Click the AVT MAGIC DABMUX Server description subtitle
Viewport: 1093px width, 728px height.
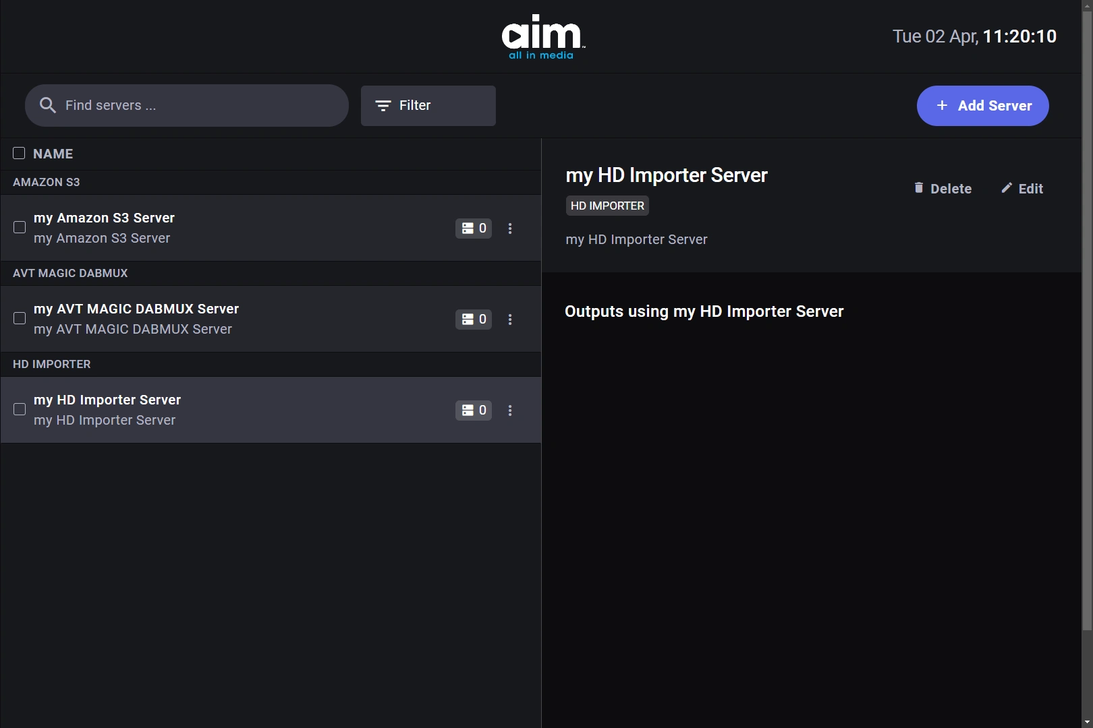pos(133,329)
